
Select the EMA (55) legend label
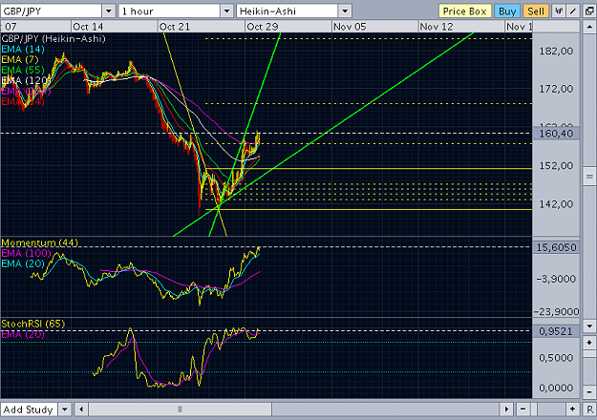click(x=23, y=70)
